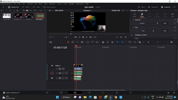This screenshot has width=178, height=100.
Task: Open the Marker color dropdown arrow
Action: pyautogui.click(x=125, y=42)
